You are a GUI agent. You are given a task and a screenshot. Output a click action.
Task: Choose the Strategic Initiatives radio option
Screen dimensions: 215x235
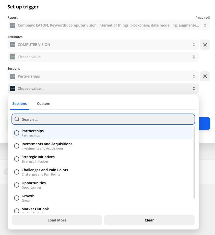(17, 159)
